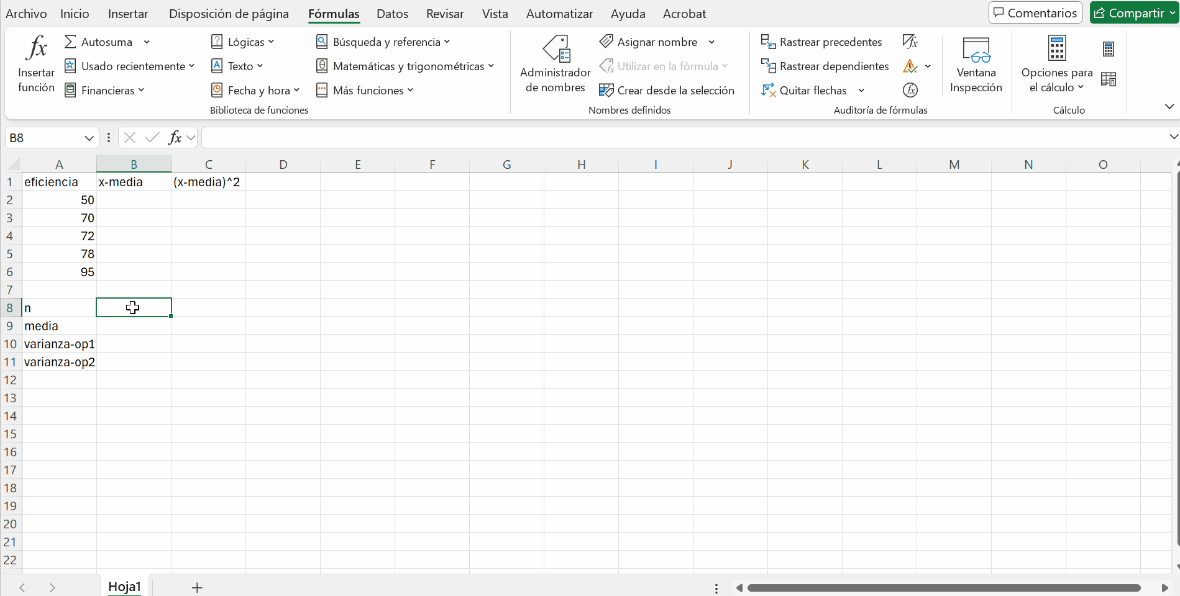Open the Insertar ribbon tab
The image size is (1180, 596).
click(x=128, y=14)
